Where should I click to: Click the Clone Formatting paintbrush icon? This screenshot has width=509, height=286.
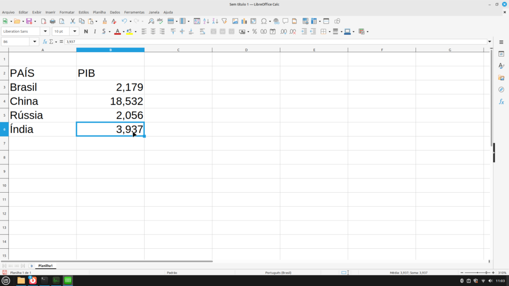pos(104,21)
